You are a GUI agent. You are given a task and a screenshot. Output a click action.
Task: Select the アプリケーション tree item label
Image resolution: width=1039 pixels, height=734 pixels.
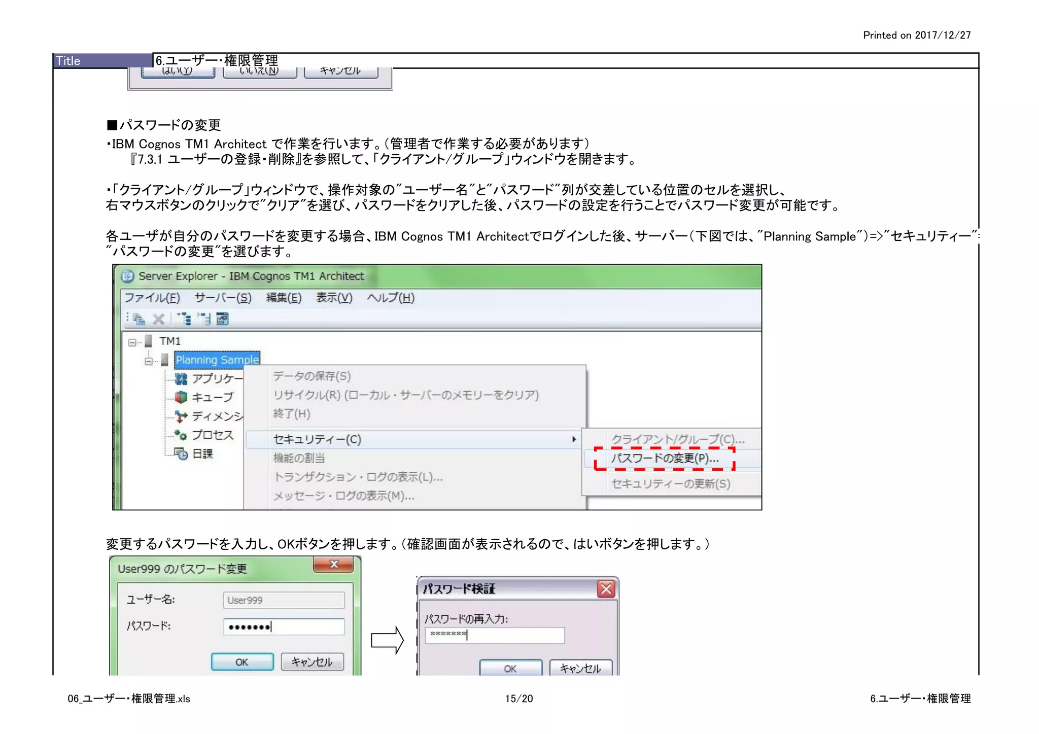pos(217,379)
